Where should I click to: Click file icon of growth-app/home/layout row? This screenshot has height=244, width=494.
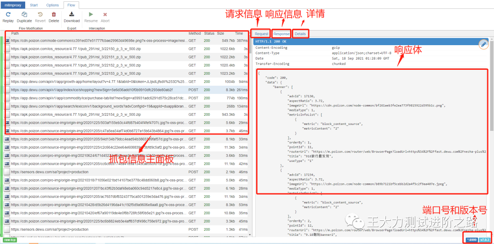(7, 81)
